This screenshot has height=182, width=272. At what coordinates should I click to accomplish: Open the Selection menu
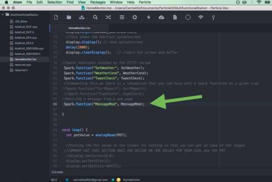(x=55, y=2)
